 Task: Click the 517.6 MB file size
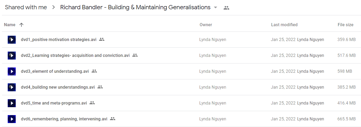(347, 56)
